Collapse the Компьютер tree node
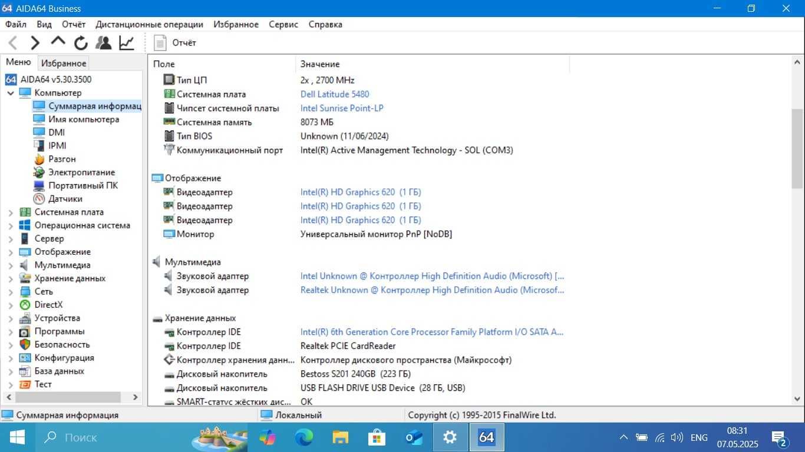The height and width of the screenshot is (452, 805). (x=11, y=93)
